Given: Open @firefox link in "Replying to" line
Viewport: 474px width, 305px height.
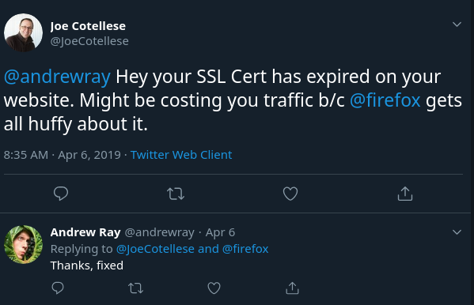Looking at the screenshot, I should point(245,249).
